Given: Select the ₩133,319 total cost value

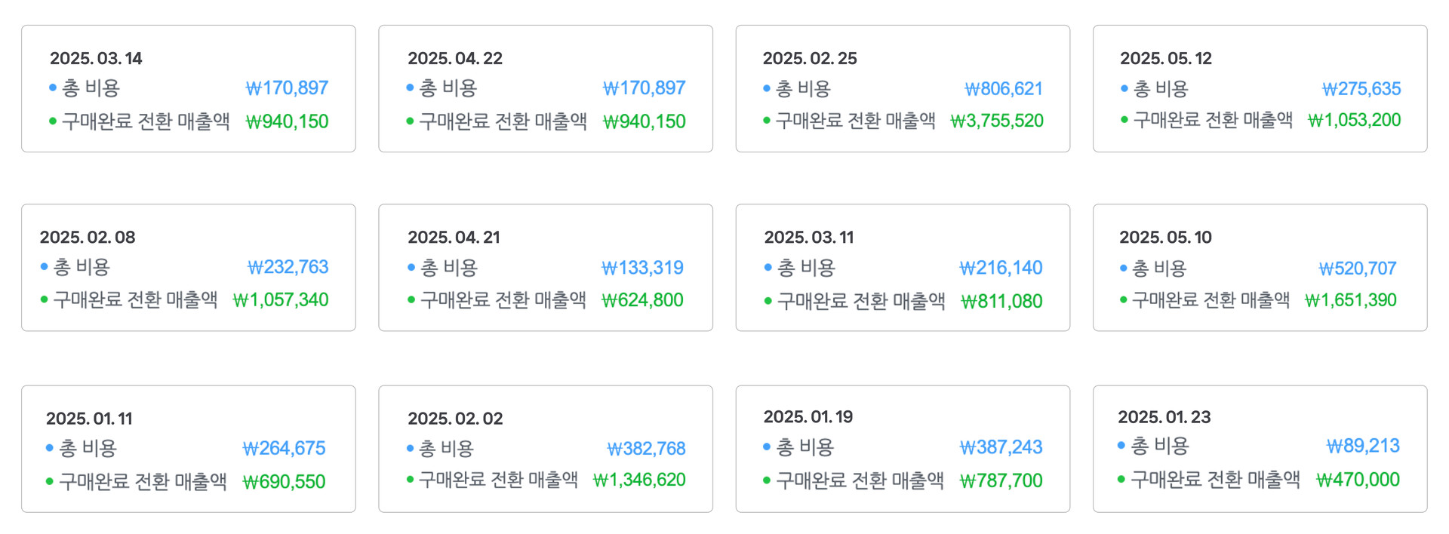Looking at the screenshot, I should coord(642,268).
